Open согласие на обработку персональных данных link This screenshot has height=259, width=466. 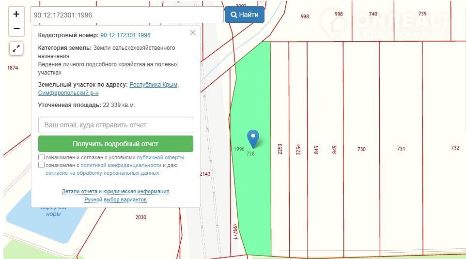coord(102,173)
